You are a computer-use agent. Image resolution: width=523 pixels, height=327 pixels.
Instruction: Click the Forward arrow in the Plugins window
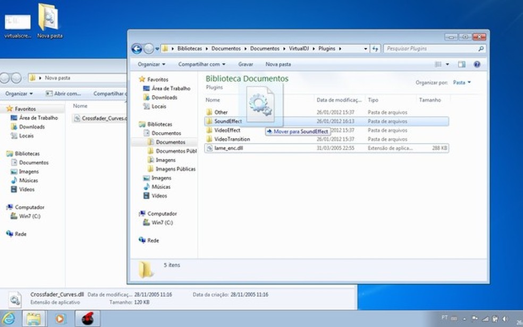(149, 49)
